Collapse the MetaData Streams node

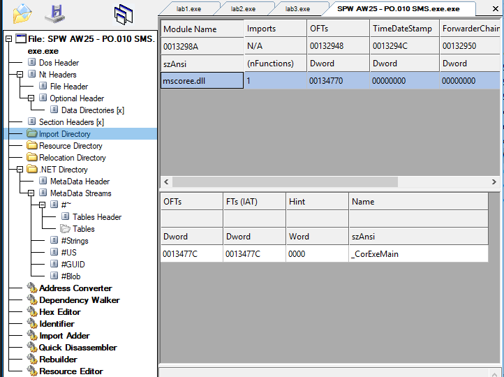click(31, 193)
